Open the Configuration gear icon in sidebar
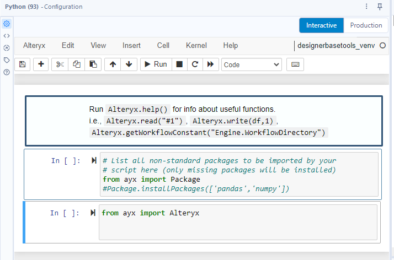Screen dimensions: 394x260 pos(7,24)
